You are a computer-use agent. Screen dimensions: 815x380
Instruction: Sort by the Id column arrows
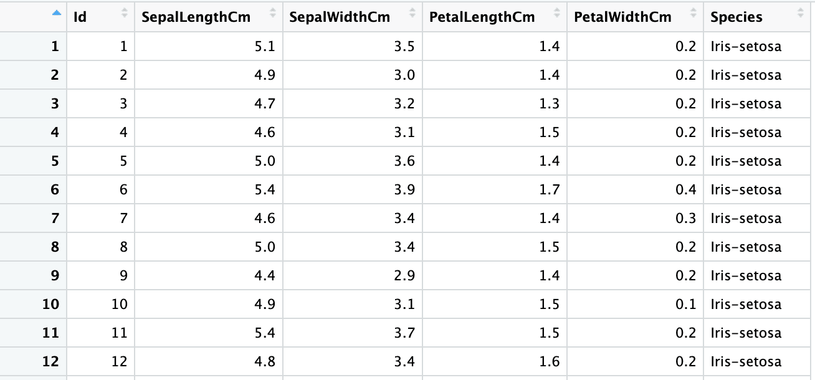(123, 13)
